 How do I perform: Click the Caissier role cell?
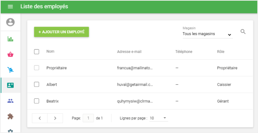(224, 84)
